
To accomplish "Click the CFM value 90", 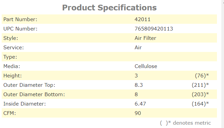I will [138, 113].
